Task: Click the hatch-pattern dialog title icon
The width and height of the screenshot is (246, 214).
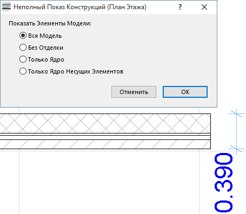Action: [6, 7]
